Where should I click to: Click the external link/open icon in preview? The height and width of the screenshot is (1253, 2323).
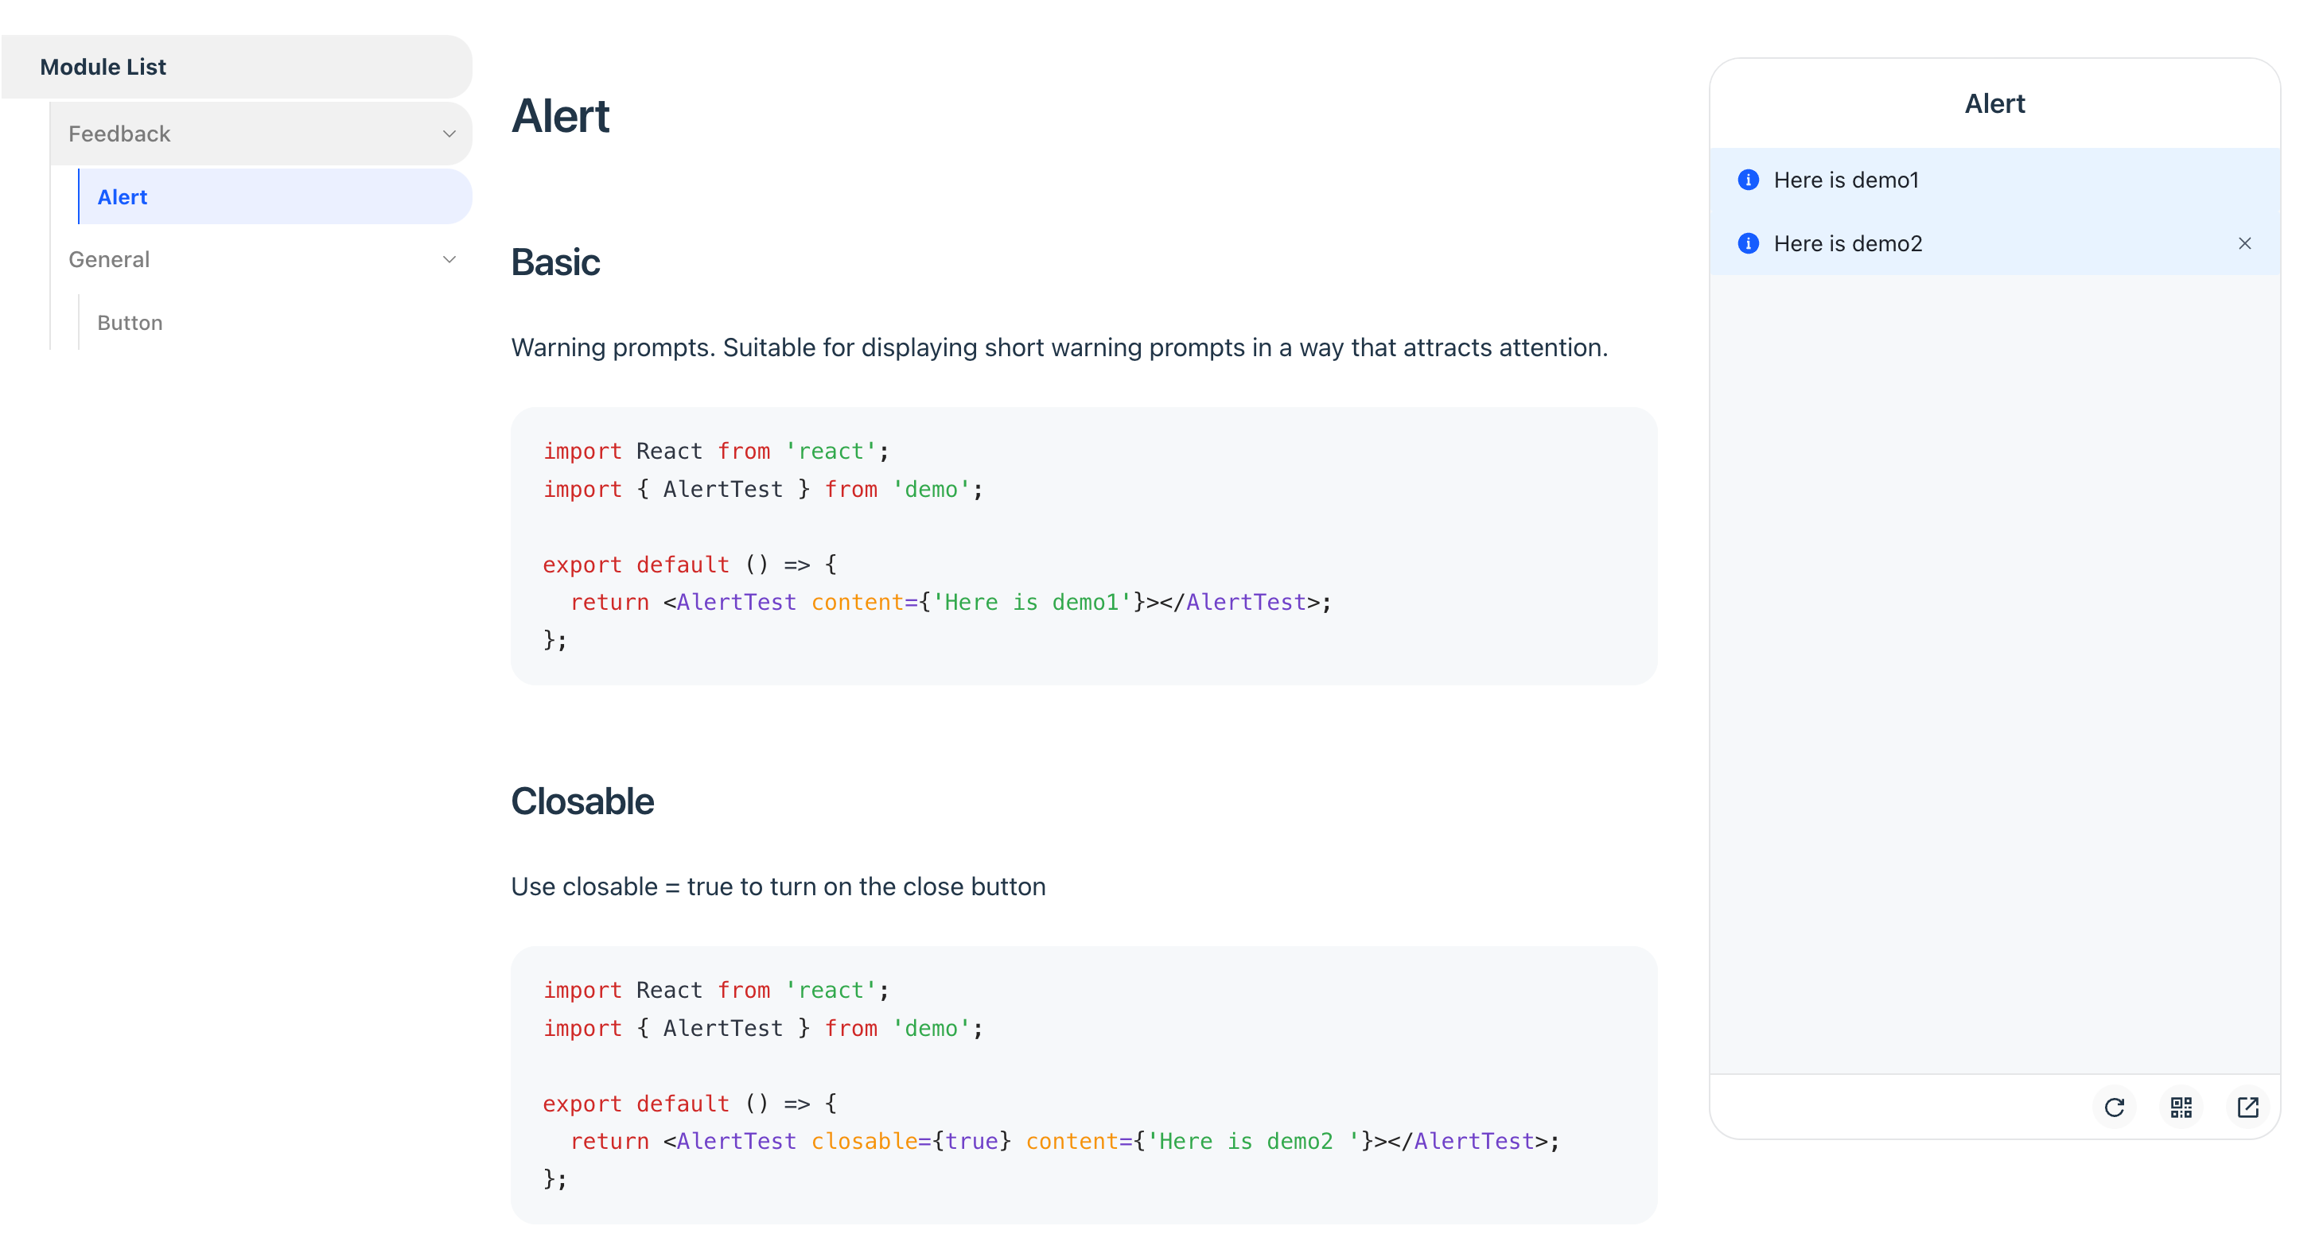click(2246, 1105)
